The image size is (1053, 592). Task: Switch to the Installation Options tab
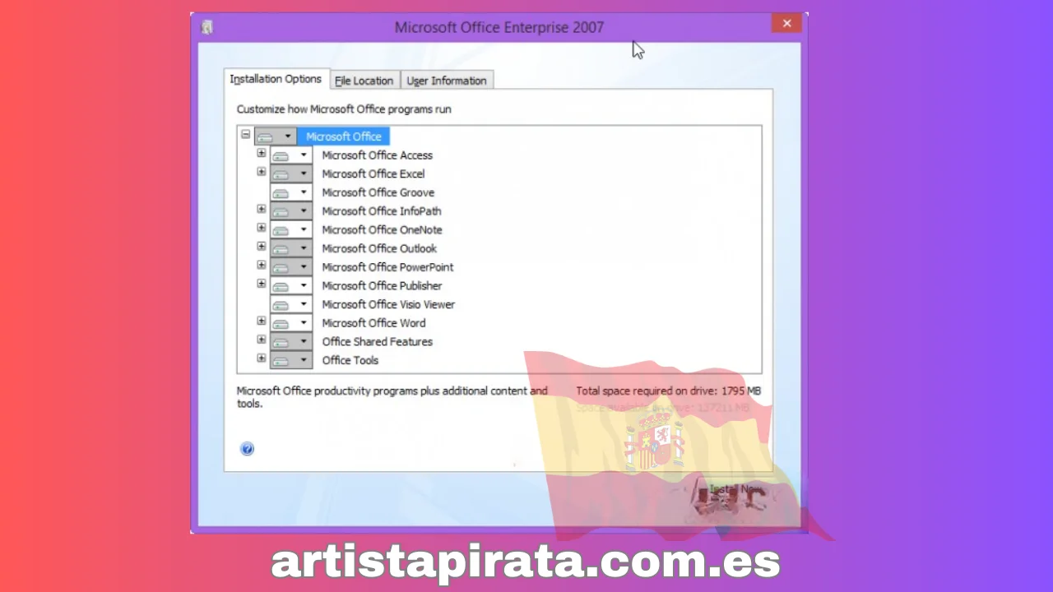276,79
